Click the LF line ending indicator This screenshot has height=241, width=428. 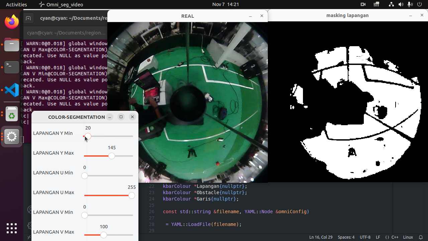pos(378,237)
